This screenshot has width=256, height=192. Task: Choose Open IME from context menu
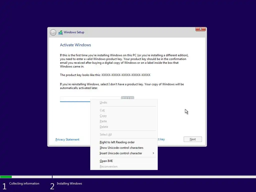pyautogui.click(x=124, y=161)
